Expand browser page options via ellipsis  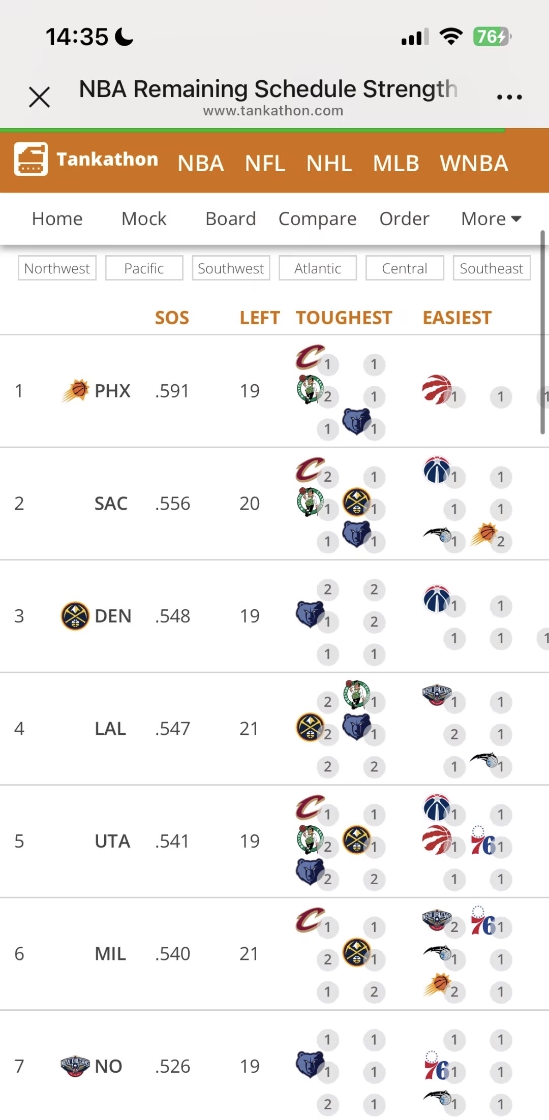tap(509, 97)
